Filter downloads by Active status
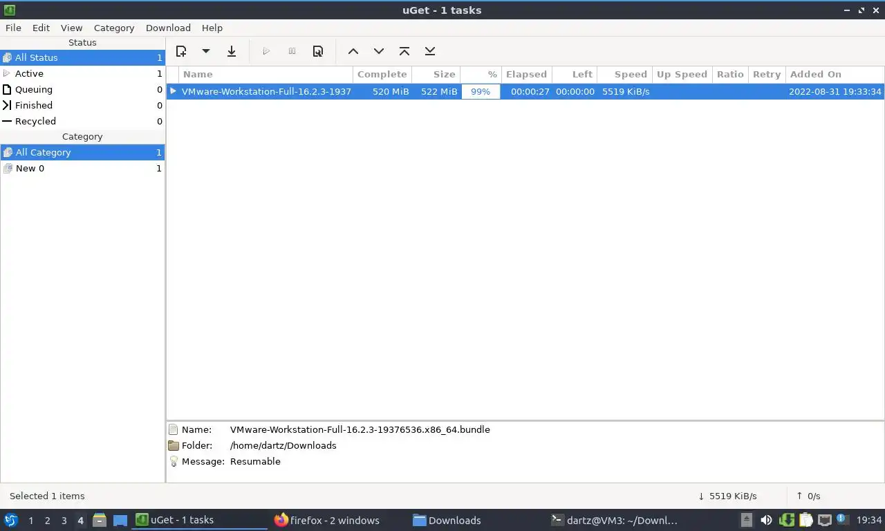Viewport: 885px width, 531px height. pyautogui.click(x=82, y=73)
